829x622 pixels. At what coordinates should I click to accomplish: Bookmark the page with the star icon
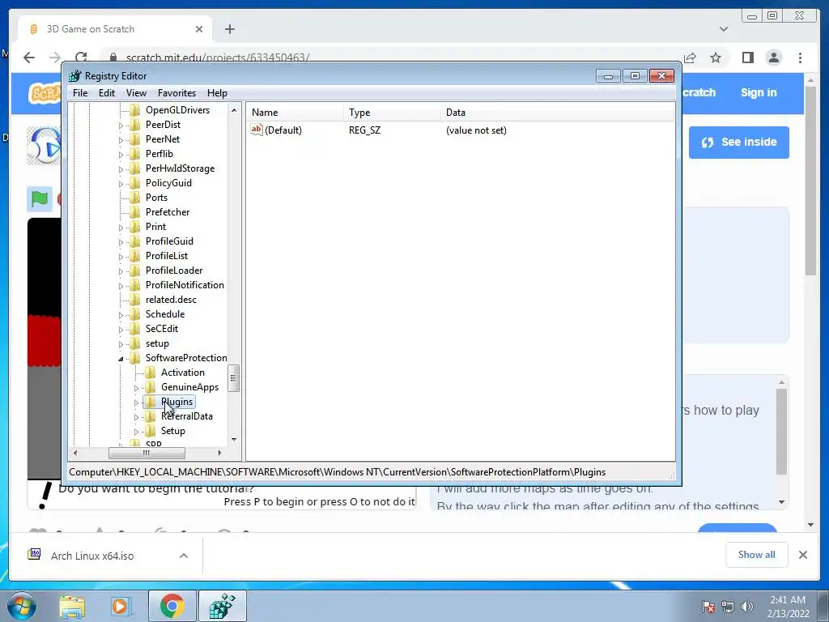(x=716, y=58)
